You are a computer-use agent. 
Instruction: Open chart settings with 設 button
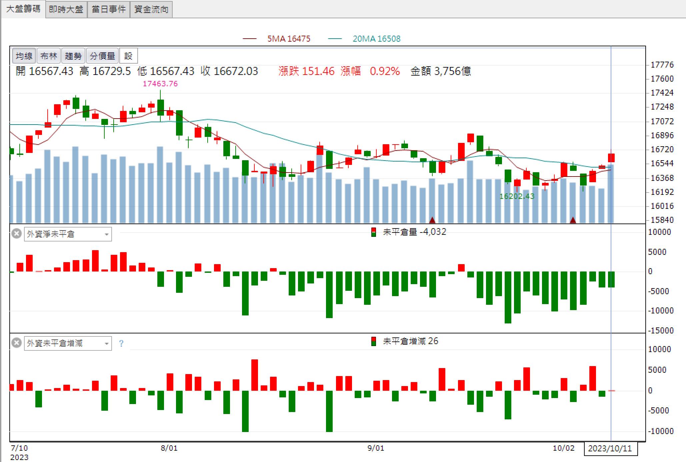128,56
